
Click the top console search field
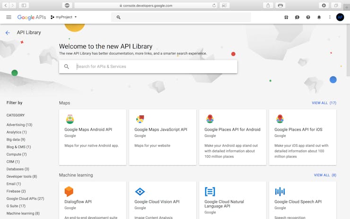[181, 17]
